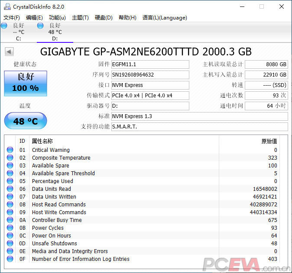Select the Controller Busy Time attribute name
The width and height of the screenshot is (292, 273).
click(57, 220)
